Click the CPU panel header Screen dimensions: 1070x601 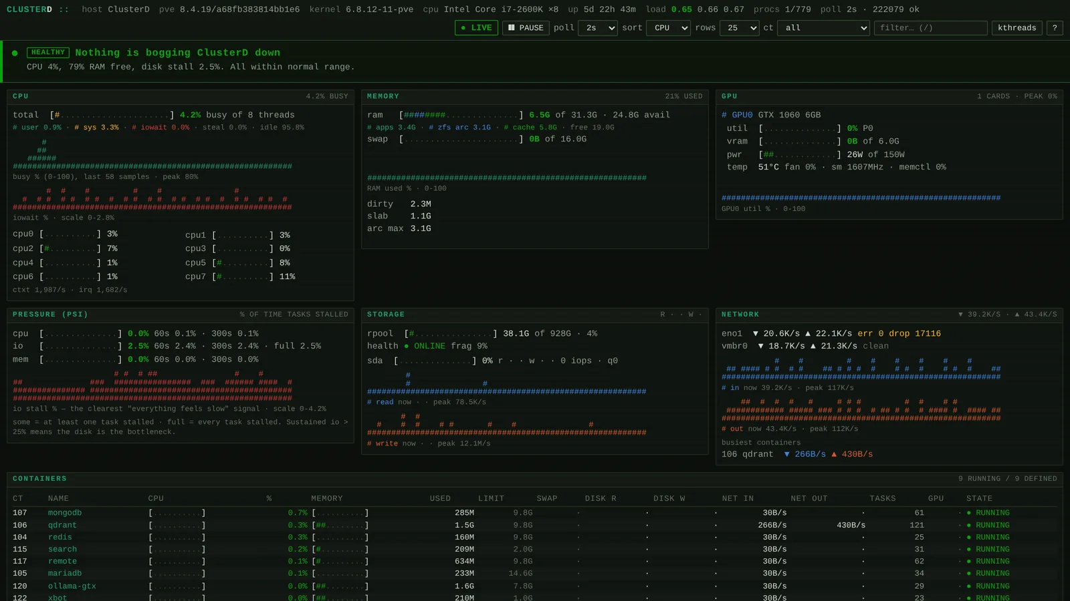point(181,96)
